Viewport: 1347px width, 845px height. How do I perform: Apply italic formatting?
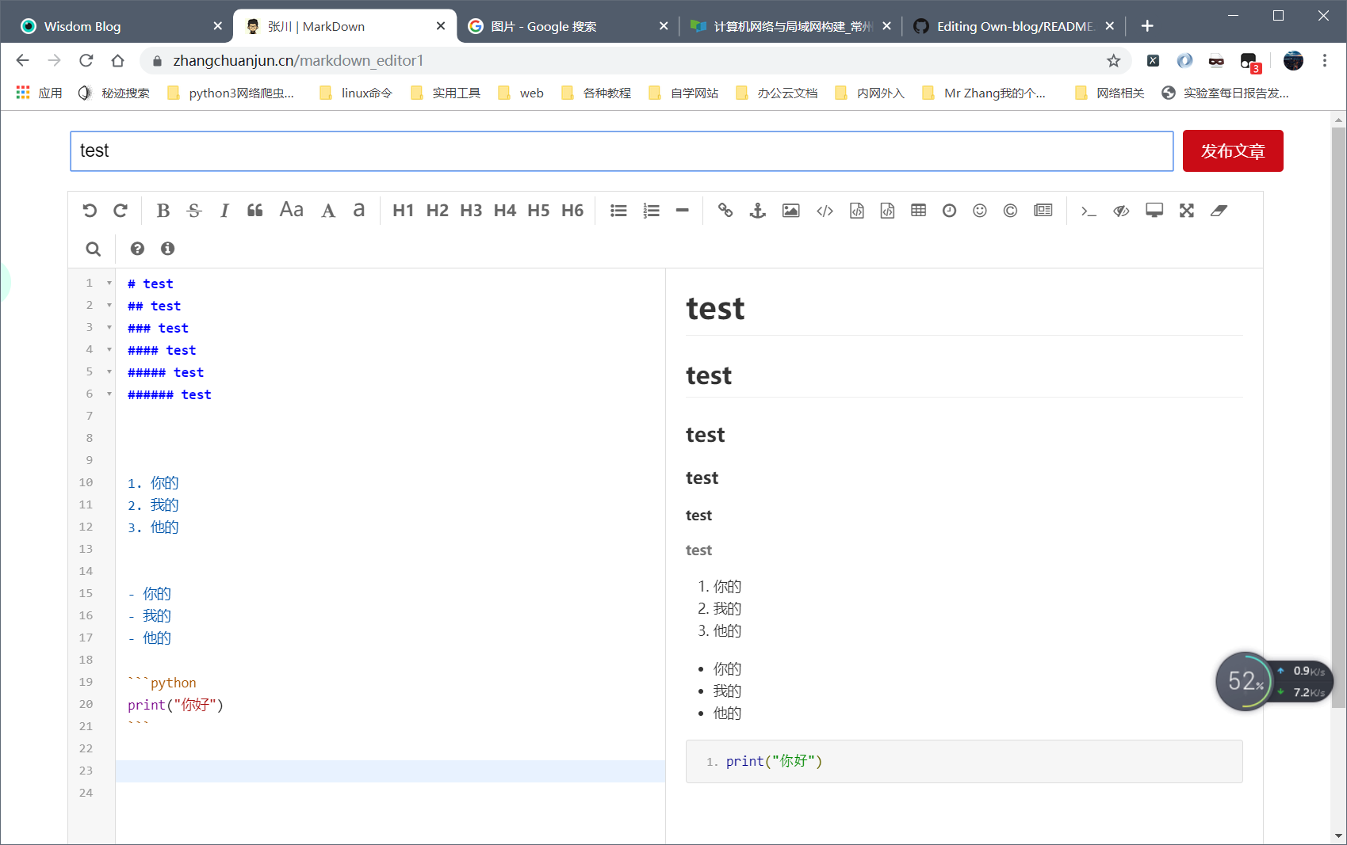[x=224, y=211]
